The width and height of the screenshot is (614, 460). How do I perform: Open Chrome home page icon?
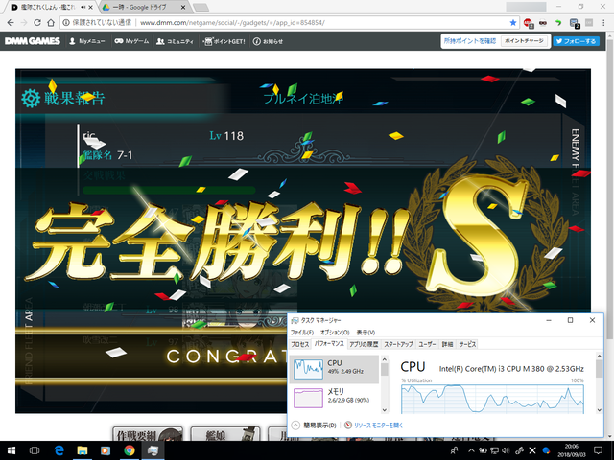(51, 23)
